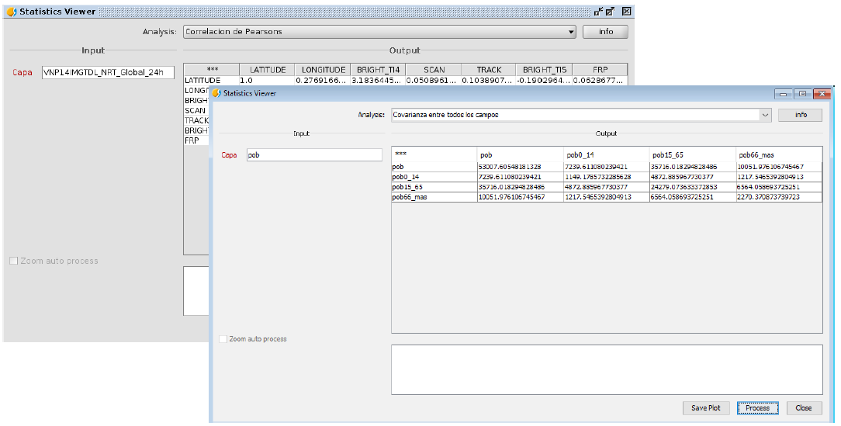Screen dimensions: 841x426
Task: Click the app icon in the docked panel title
Action: point(11,12)
